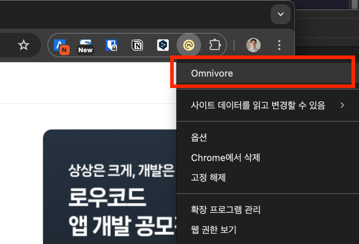The height and width of the screenshot is (244, 359).
Task: Click the 로우코드 banner headline
Action: coord(107,197)
